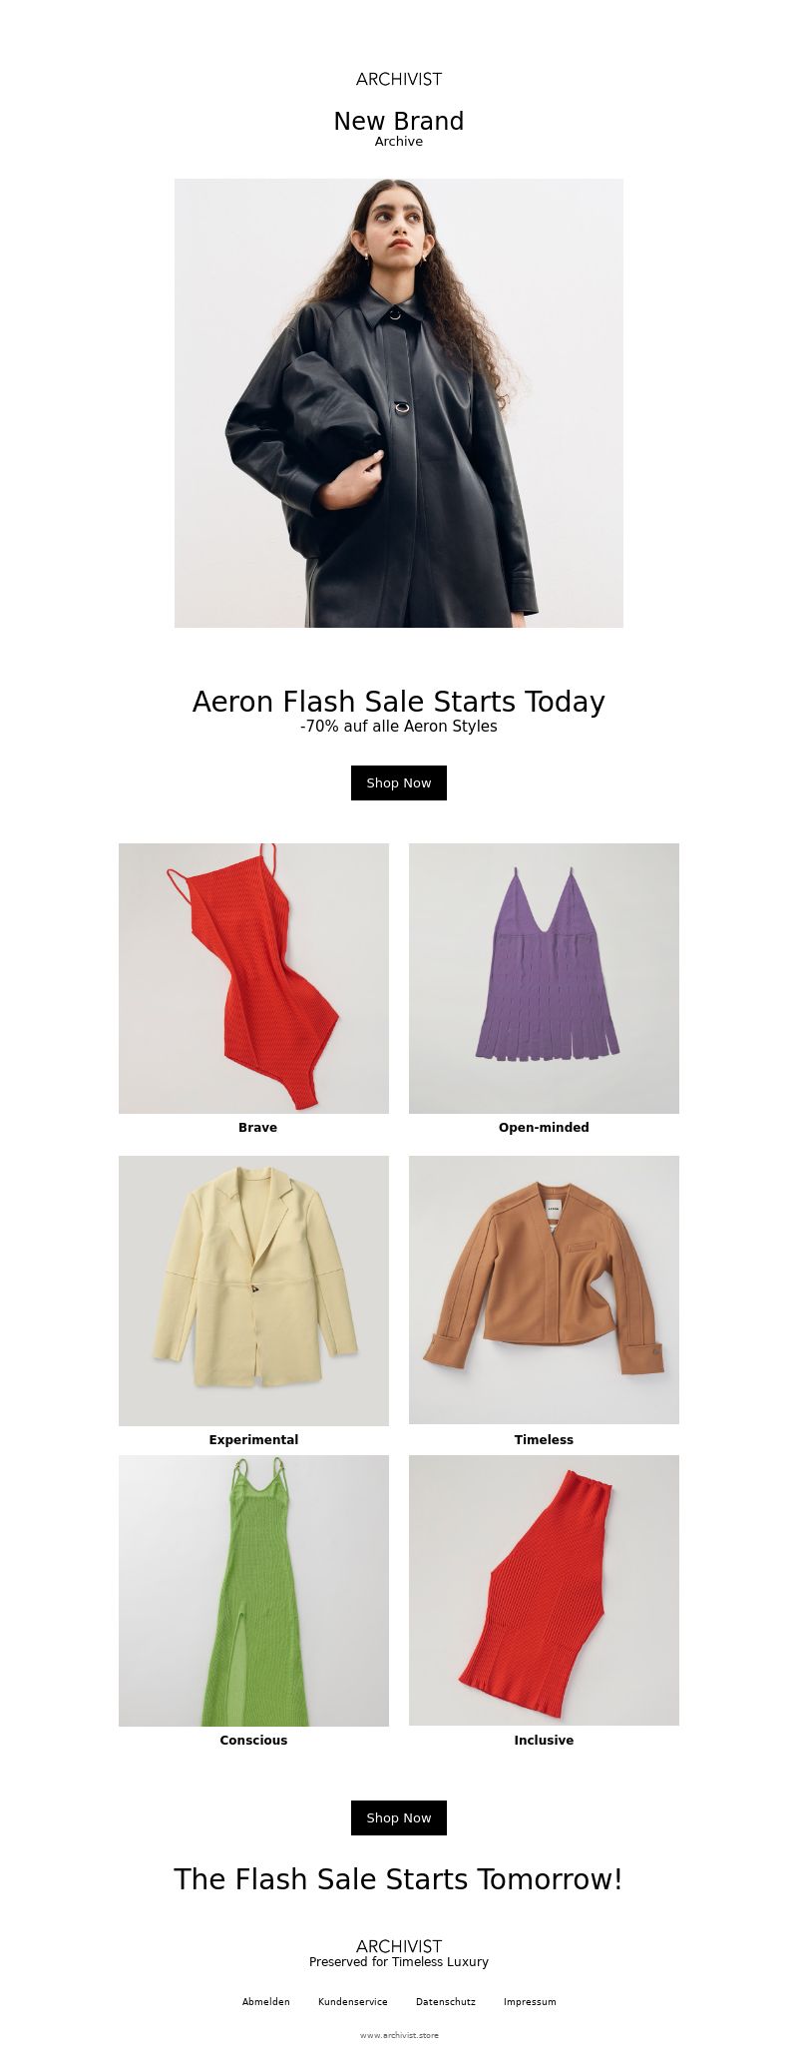Select the Experimental caption
Viewport: 798px width, 2060px height.
pyautogui.click(x=253, y=1439)
